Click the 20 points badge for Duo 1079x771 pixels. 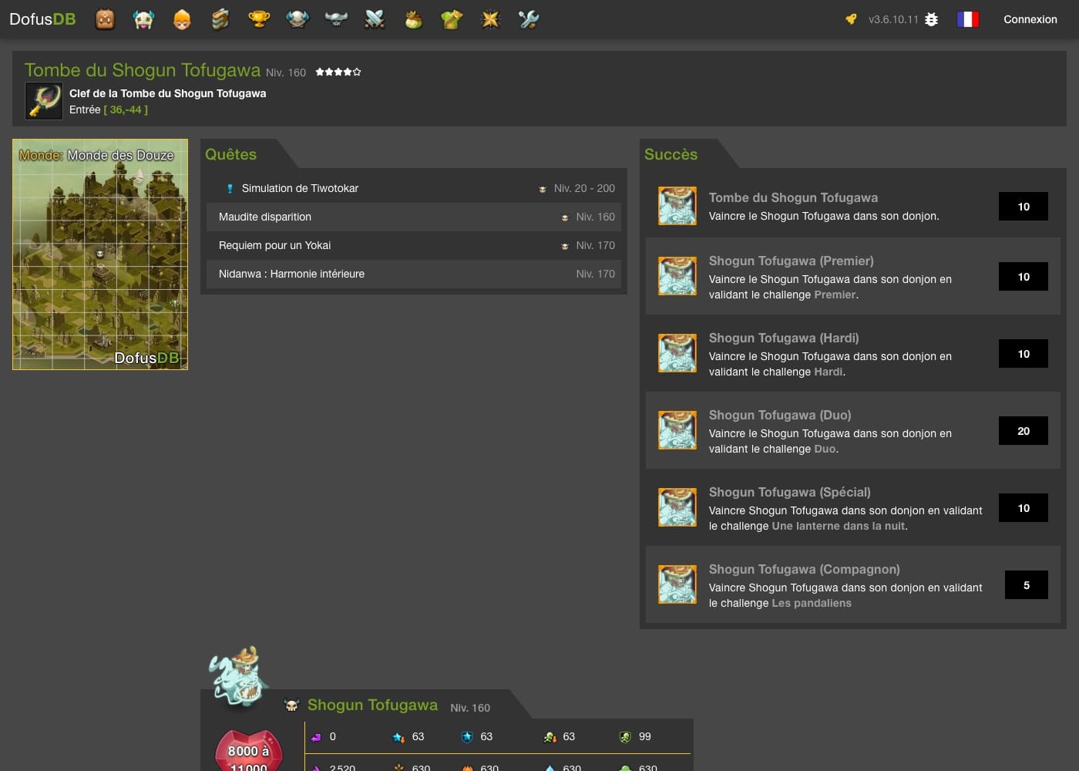[1024, 431]
